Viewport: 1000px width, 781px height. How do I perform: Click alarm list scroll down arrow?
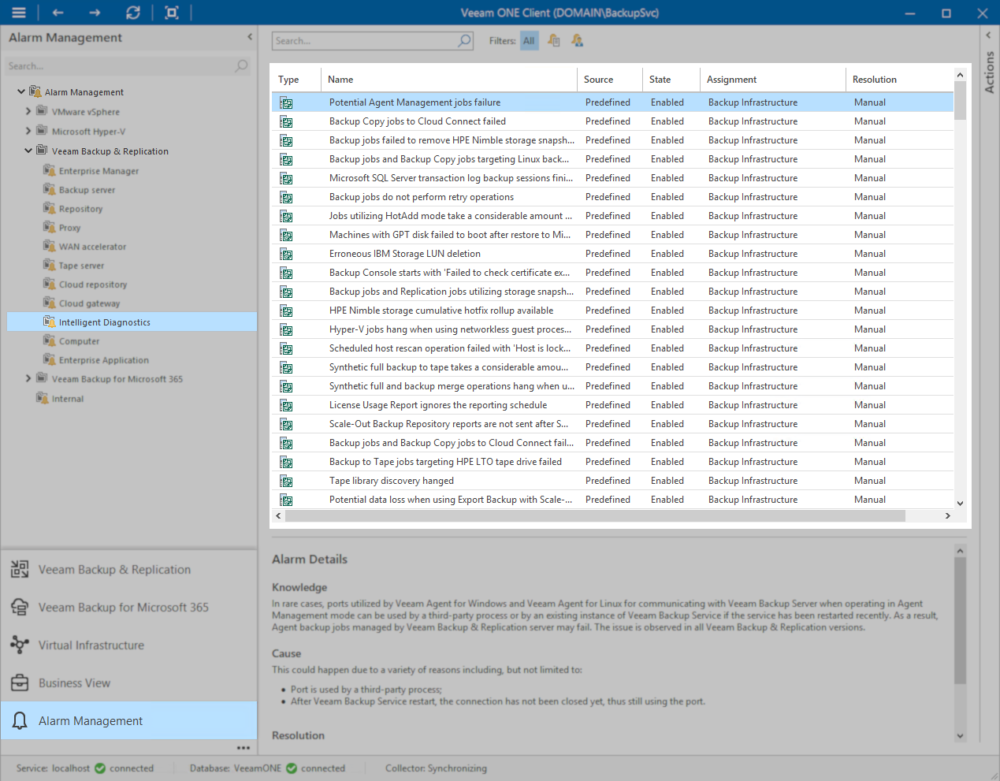(x=960, y=503)
